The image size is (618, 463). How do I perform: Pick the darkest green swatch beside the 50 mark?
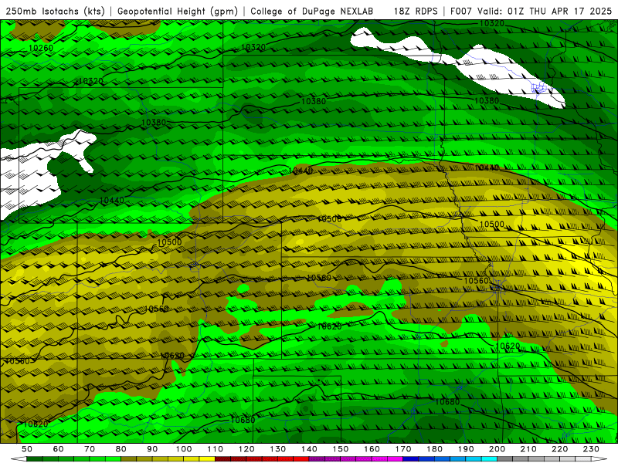pos(35,459)
